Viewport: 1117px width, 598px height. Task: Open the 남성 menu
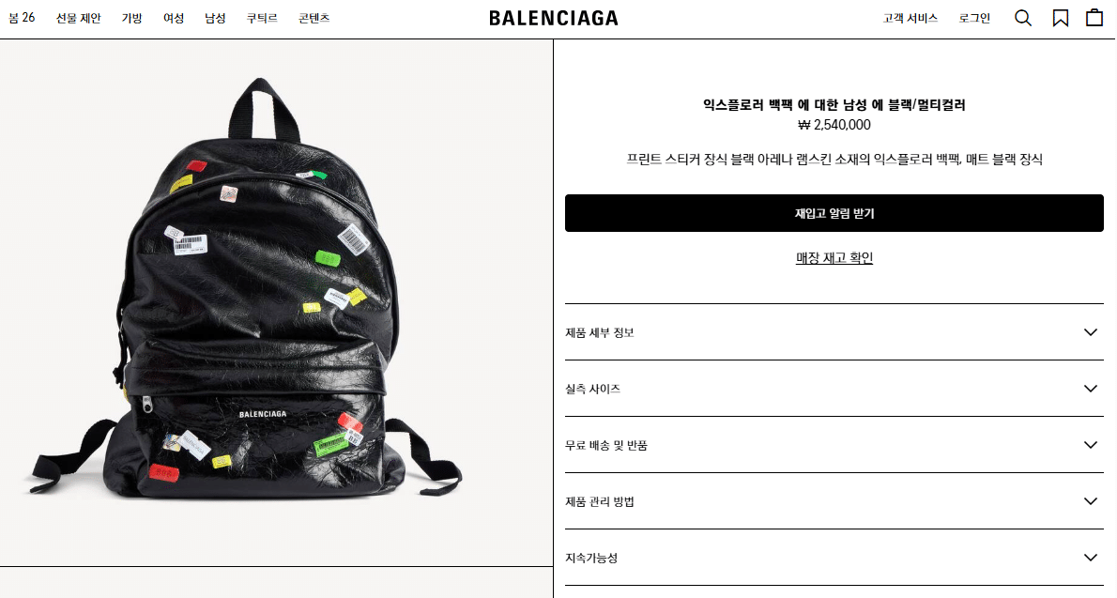[215, 18]
